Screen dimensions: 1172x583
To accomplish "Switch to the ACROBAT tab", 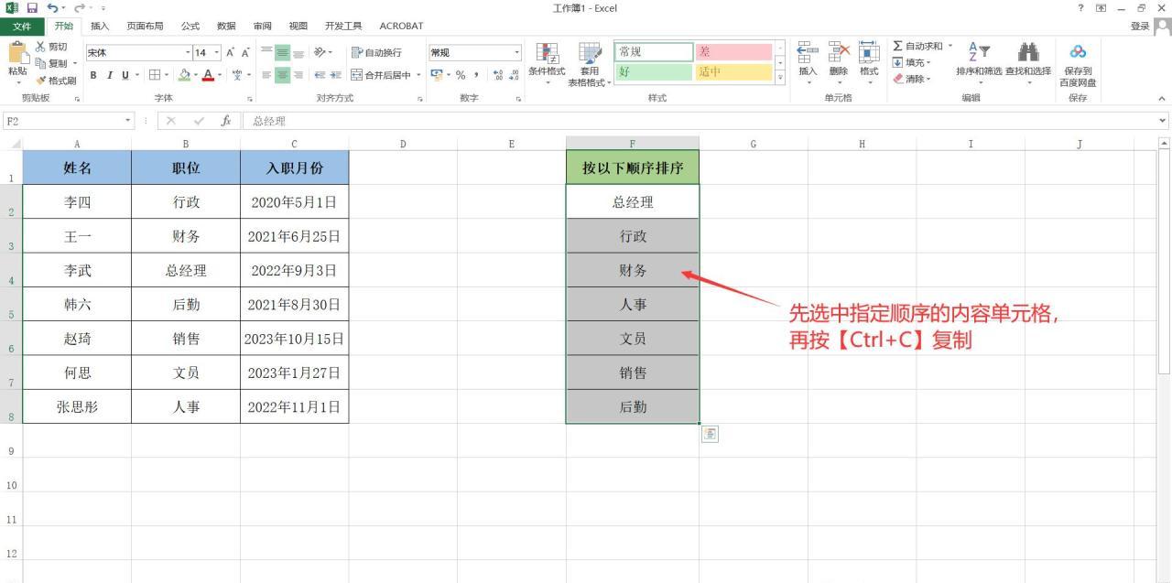I will click(401, 26).
